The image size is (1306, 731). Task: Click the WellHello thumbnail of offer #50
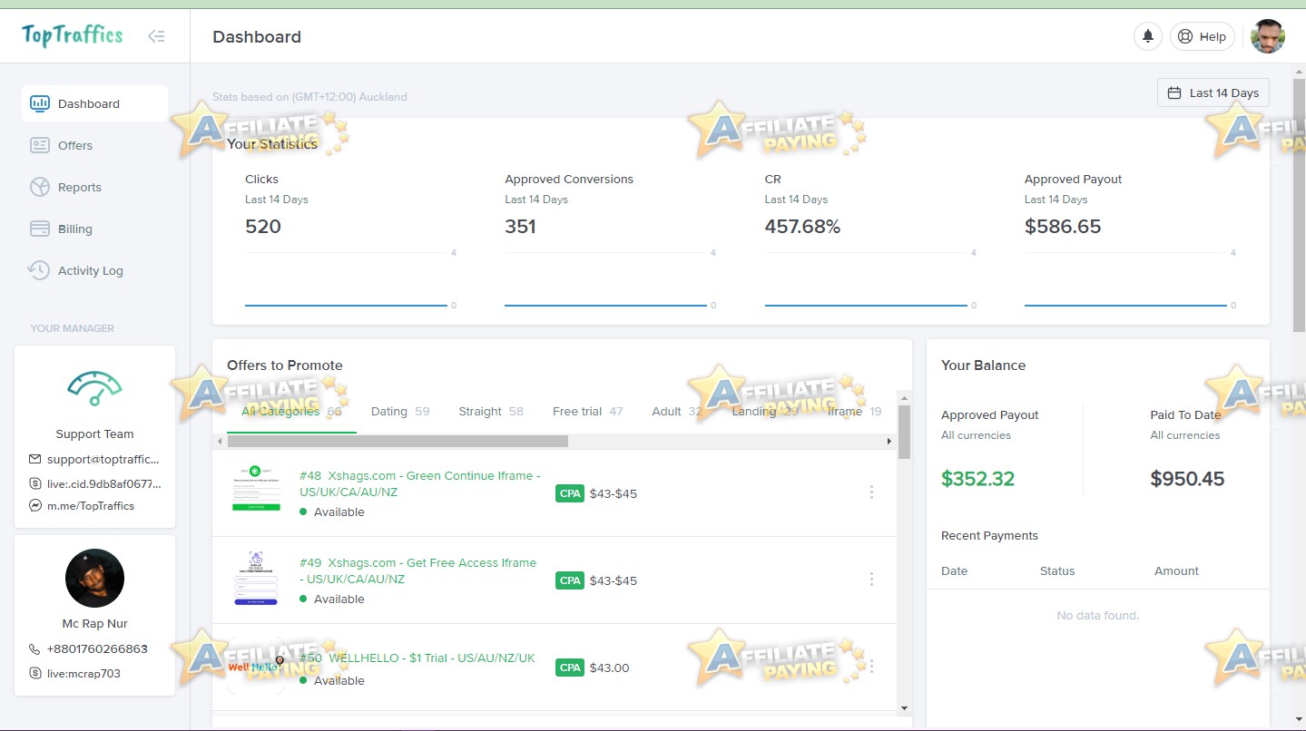point(256,666)
